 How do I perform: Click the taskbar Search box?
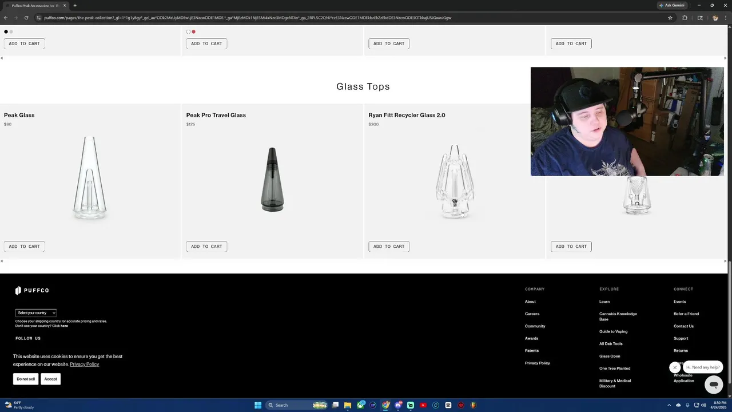click(296, 405)
